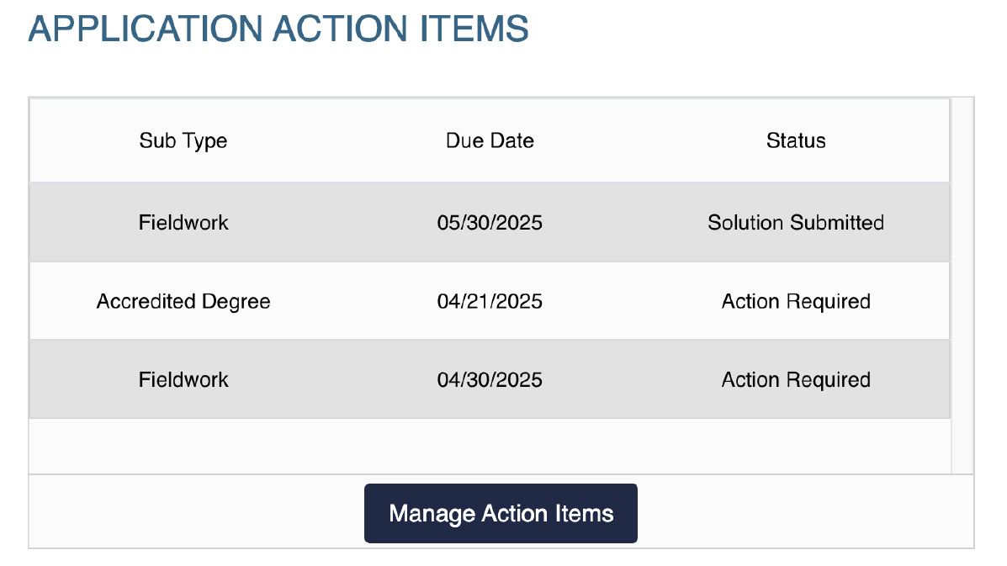
Task: Click the vertical scrollbar beside the table
Action: [962, 286]
